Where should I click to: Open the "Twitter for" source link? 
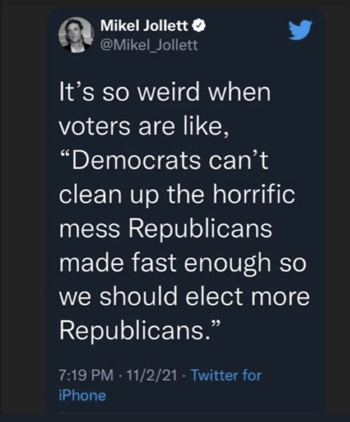click(x=226, y=376)
